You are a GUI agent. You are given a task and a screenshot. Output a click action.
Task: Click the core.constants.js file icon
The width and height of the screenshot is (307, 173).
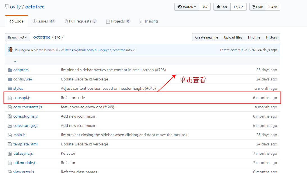point(10,107)
